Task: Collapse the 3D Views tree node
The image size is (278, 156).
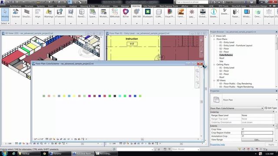Action: click(214, 81)
